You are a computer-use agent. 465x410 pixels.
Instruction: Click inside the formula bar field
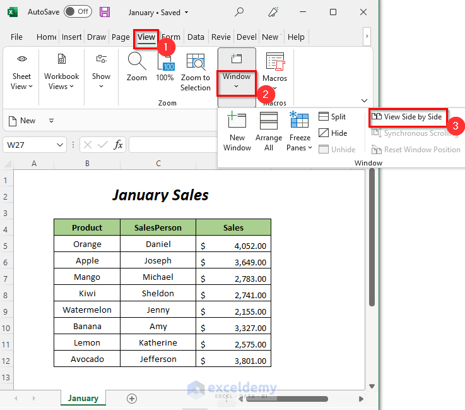(174, 145)
